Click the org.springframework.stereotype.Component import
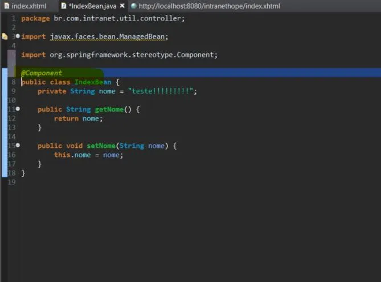The width and height of the screenshot is (381, 282). tap(133, 55)
